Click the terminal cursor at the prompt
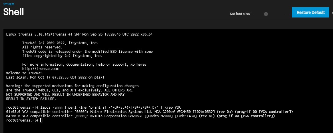This screenshot has height=133, width=333. pos(41,120)
